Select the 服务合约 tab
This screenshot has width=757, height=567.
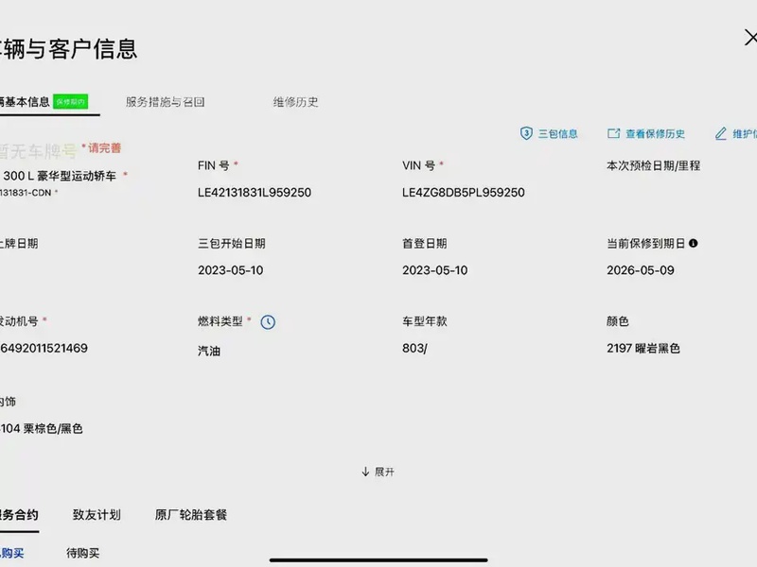pos(19,515)
